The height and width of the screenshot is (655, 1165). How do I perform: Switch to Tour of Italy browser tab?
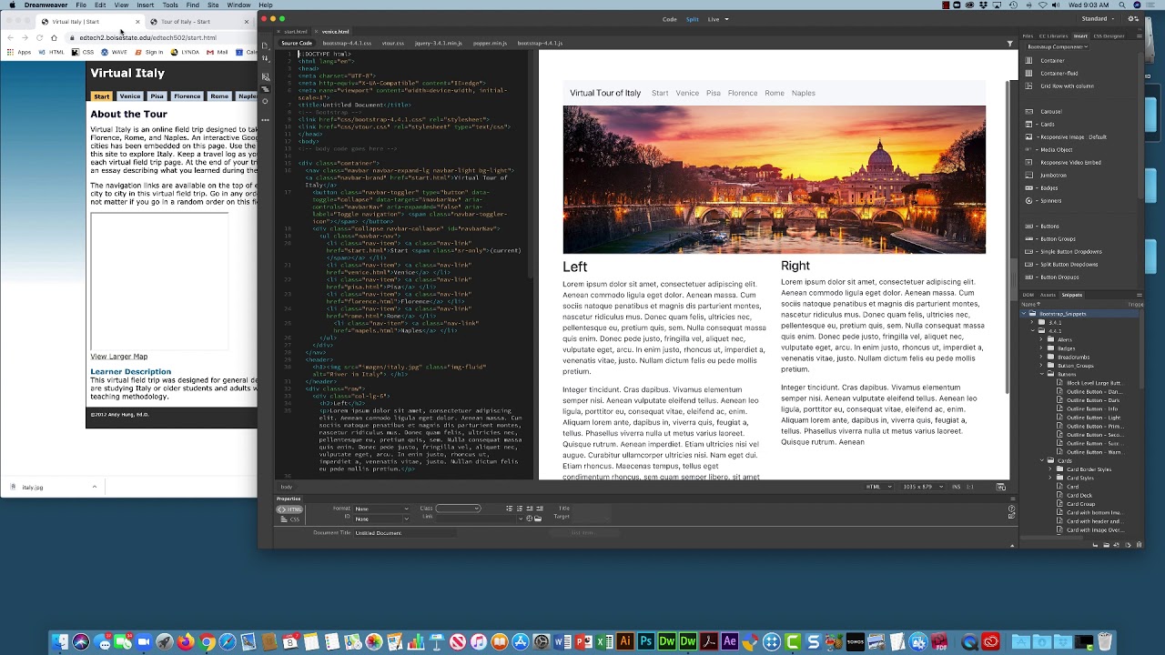(x=186, y=22)
